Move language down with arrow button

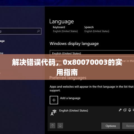pos(60,126)
